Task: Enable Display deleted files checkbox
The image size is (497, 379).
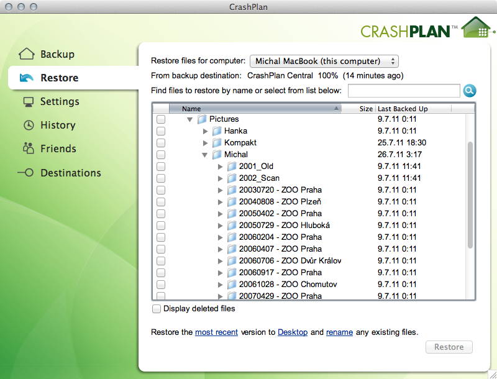Action: [x=157, y=309]
